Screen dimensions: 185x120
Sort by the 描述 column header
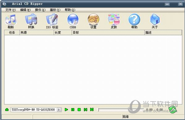point(163,33)
